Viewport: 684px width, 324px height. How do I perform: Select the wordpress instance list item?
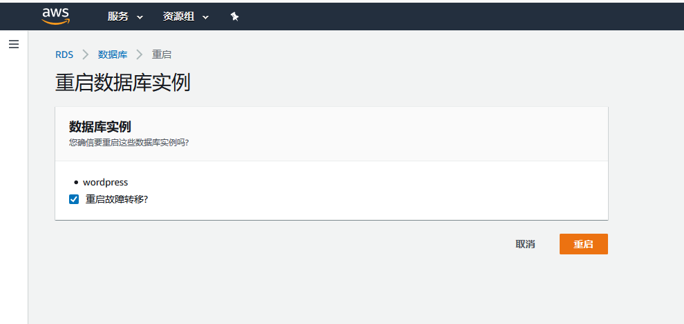(x=105, y=182)
